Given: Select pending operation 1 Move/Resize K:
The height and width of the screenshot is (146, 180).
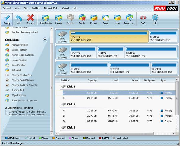Looking at the screenshot, I should (x=28, y=112).
